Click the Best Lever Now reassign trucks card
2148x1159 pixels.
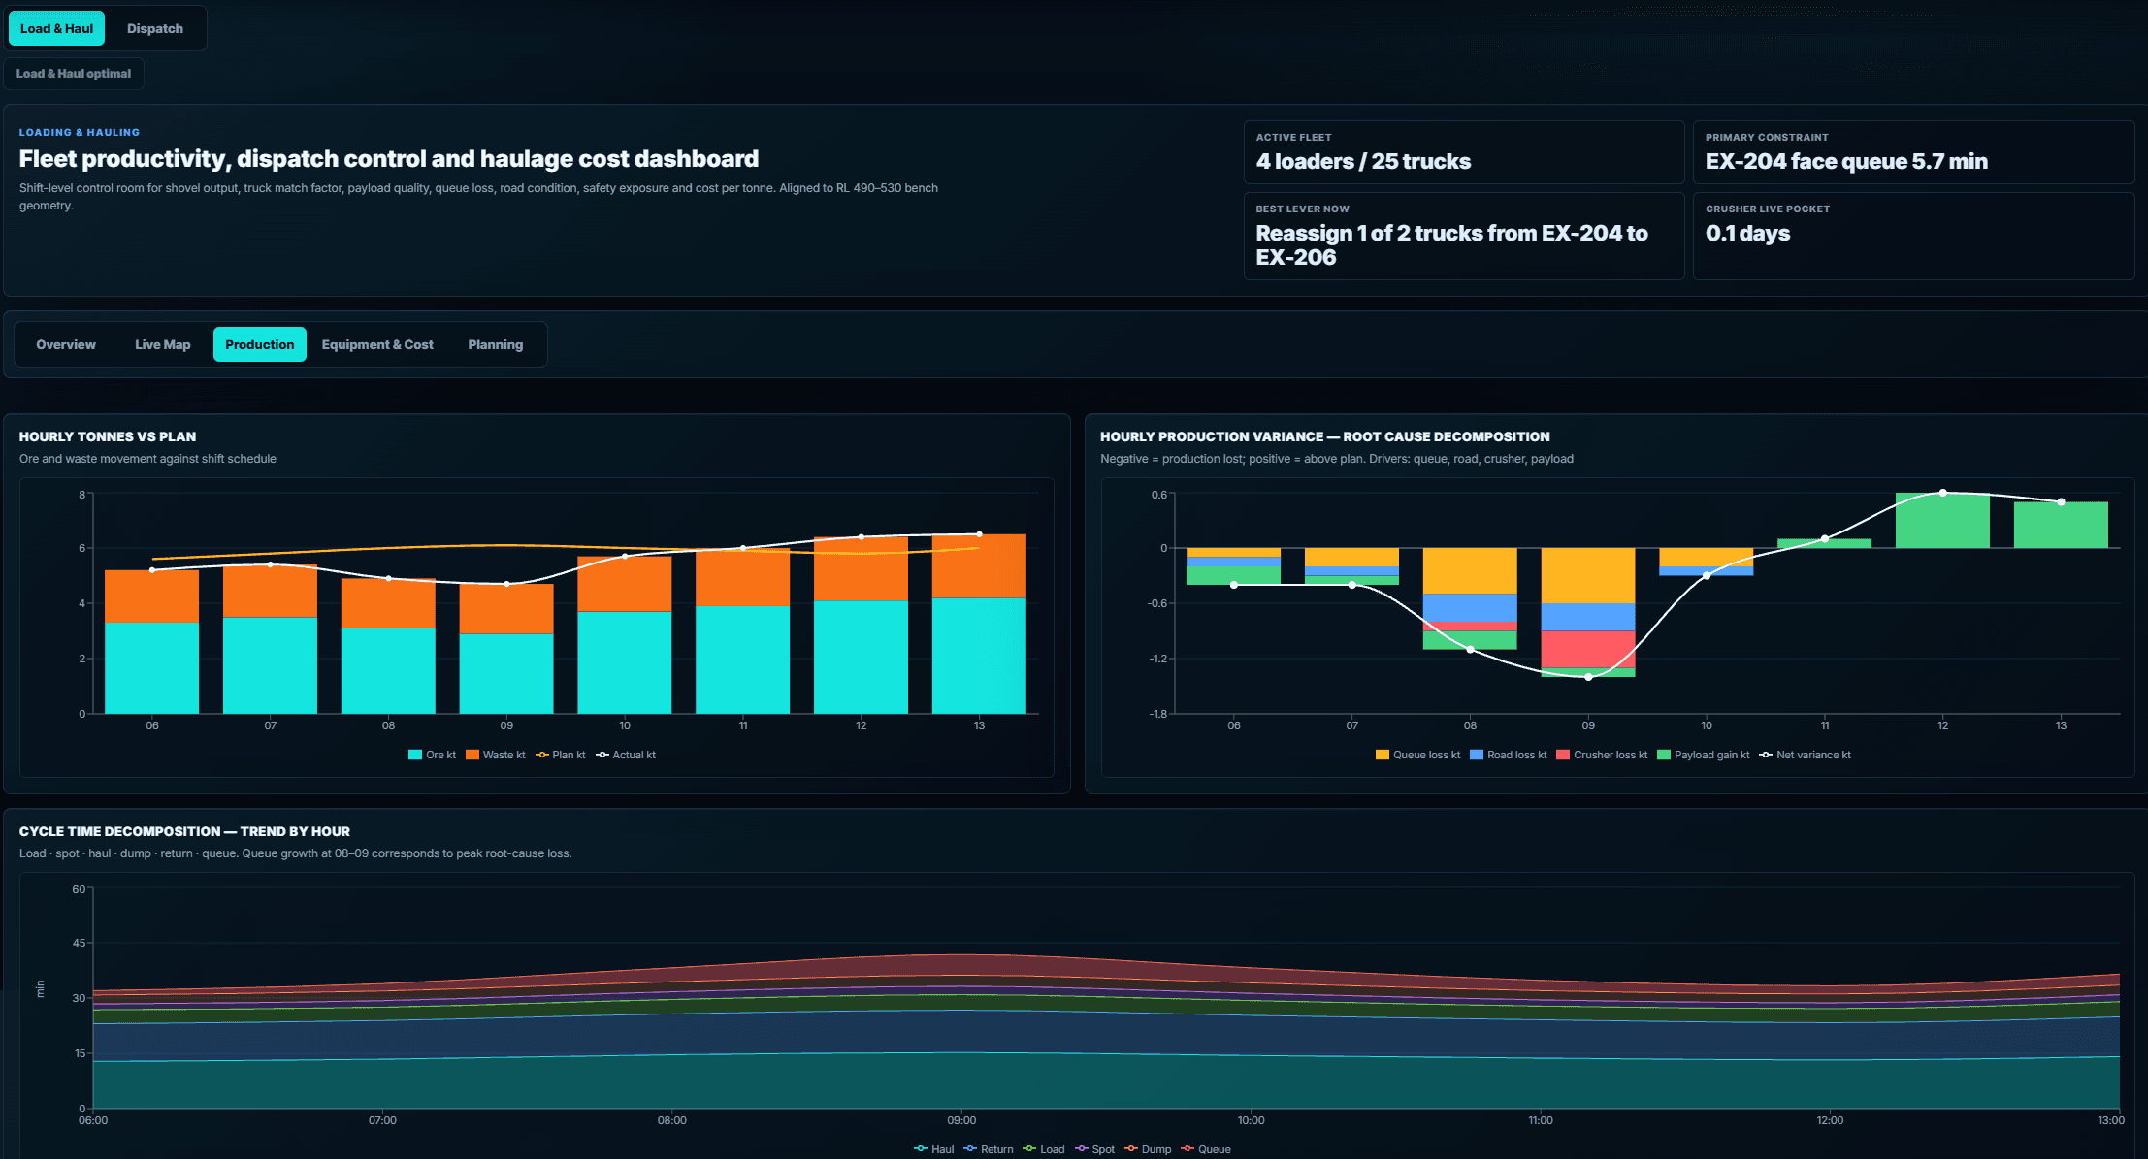(1464, 236)
